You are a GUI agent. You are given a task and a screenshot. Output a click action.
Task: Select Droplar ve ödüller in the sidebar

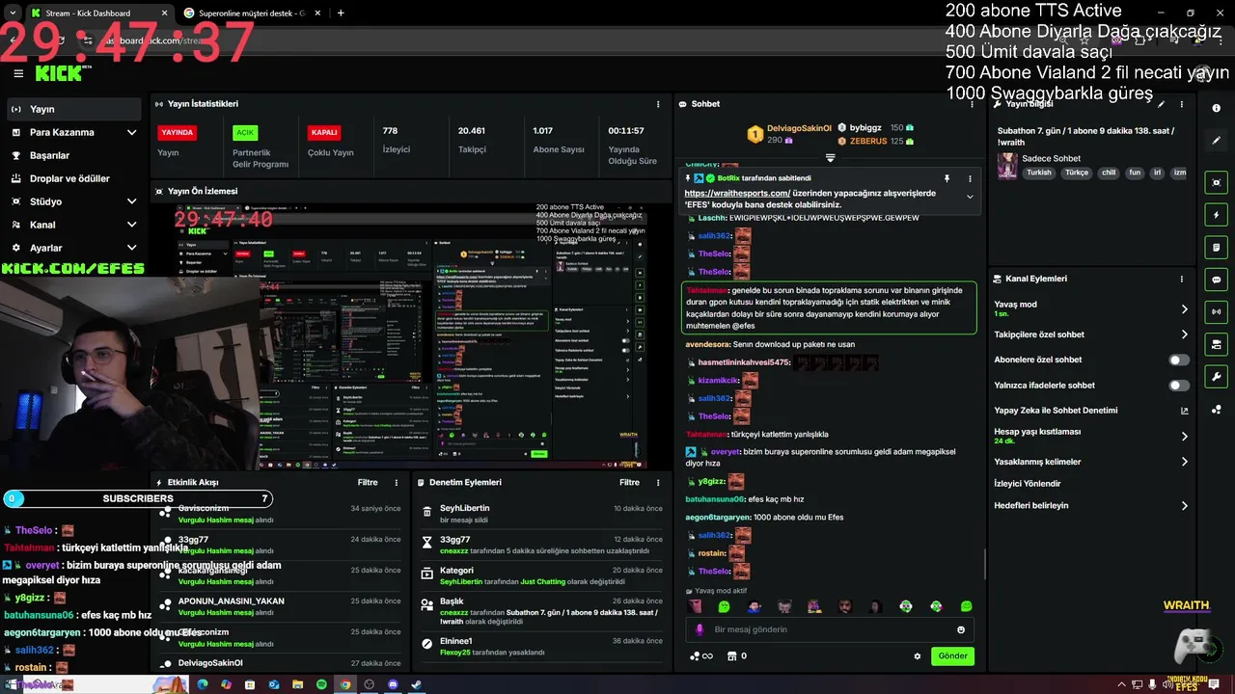73,178
